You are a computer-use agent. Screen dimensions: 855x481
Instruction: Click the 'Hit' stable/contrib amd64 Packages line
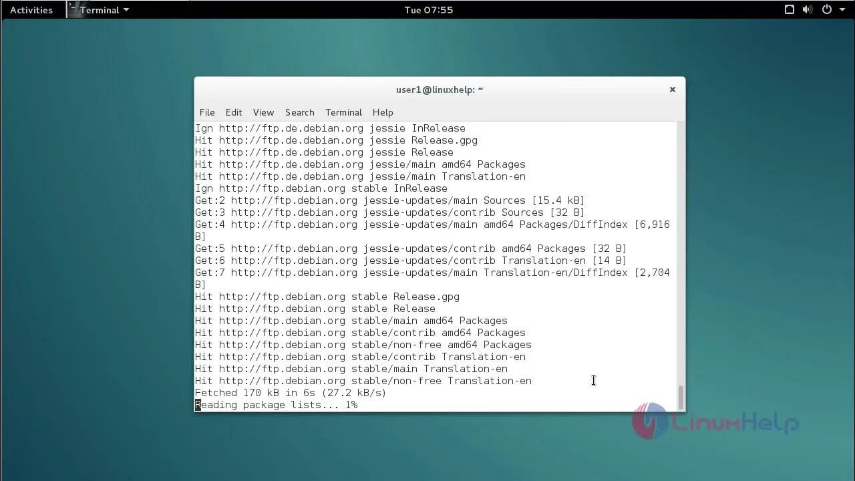(x=360, y=333)
